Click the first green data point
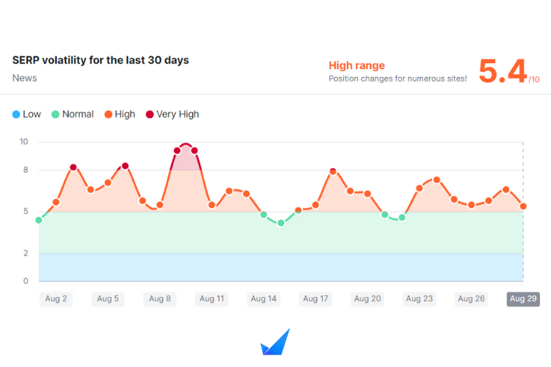This screenshot has height=367, width=551. point(39,220)
